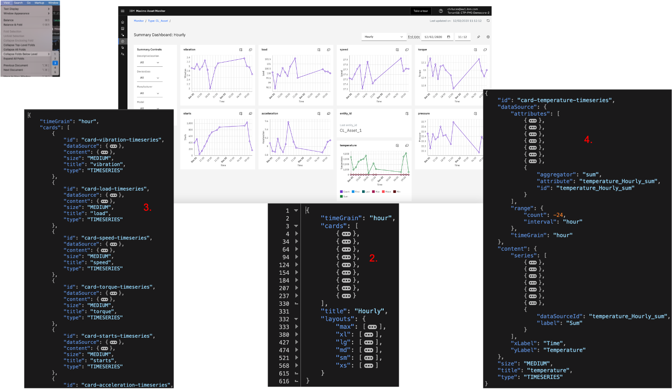The height and width of the screenshot is (389, 672).
Task: Open the View menu in the menu bar
Action: click(7, 3)
